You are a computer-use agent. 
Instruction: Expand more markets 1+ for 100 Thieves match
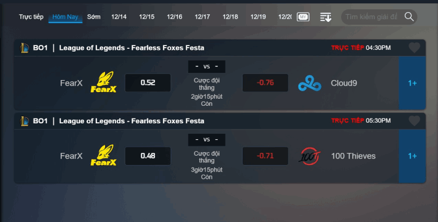[x=412, y=156]
